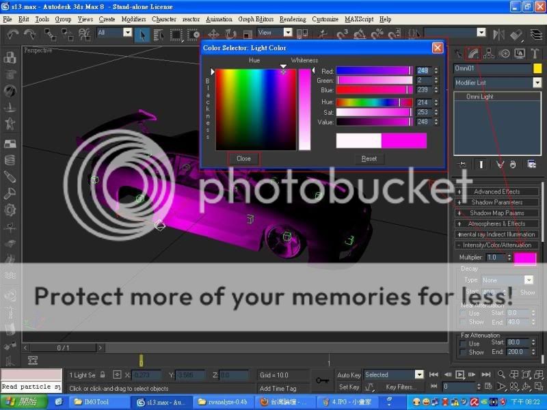Enable the Far Attenuation Use checkbox

click(x=464, y=344)
